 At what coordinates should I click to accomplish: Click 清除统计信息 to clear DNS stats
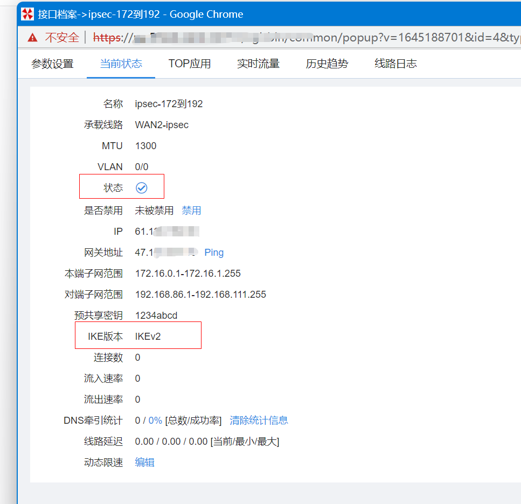(259, 420)
